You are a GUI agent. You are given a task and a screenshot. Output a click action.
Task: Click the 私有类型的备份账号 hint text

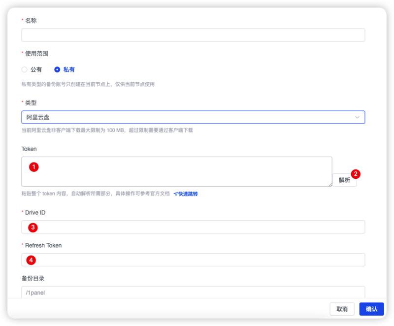88,84
